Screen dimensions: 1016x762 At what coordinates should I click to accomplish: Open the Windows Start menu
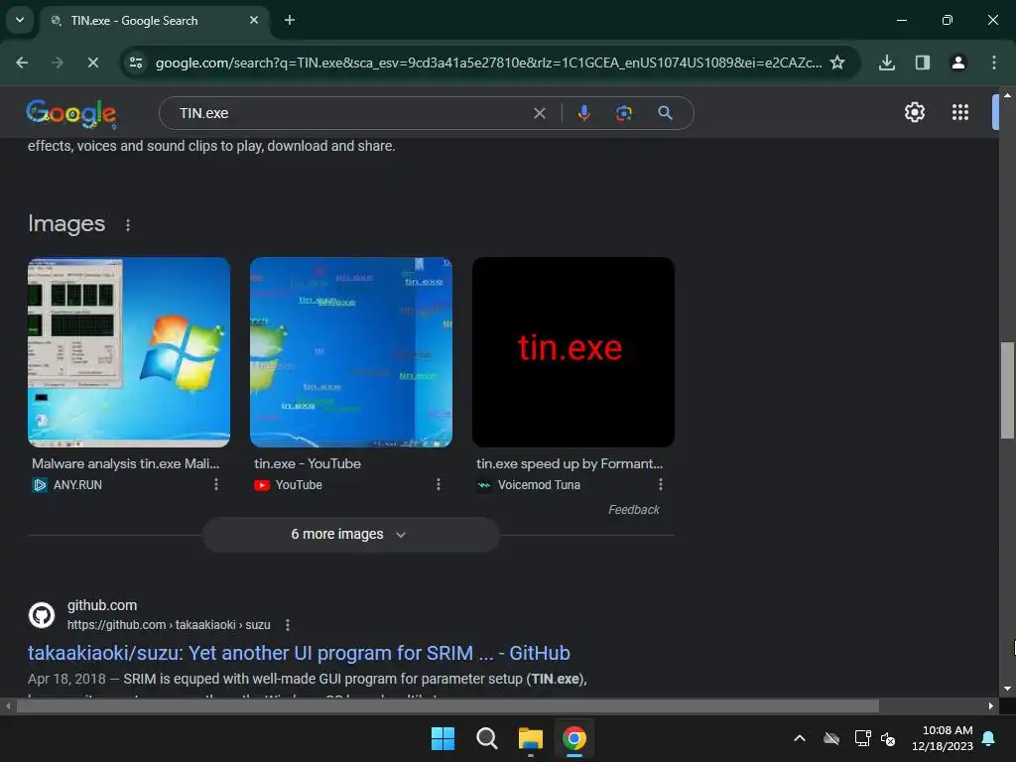click(444, 738)
